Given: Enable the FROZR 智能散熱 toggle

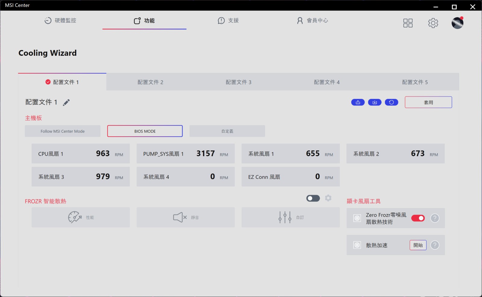Looking at the screenshot, I should pos(313,198).
